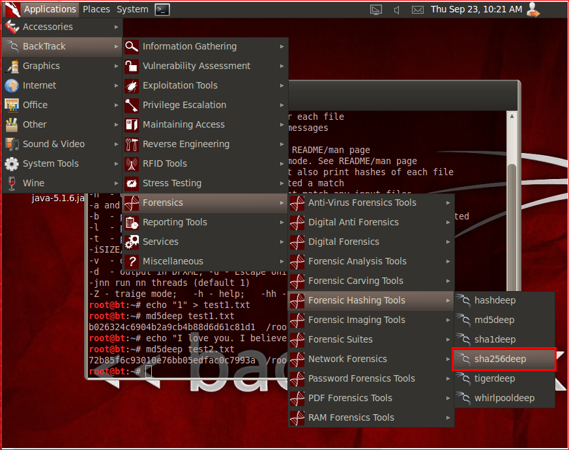Launch sha1deep from the menu
Screen dimensions: 569x450
(x=504, y=339)
